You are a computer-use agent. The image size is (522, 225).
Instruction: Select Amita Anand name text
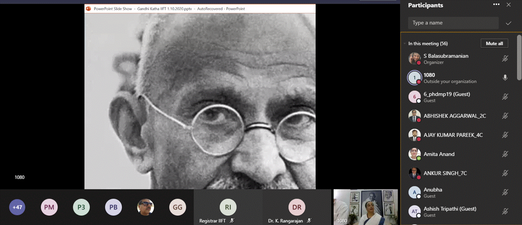(439, 154)
